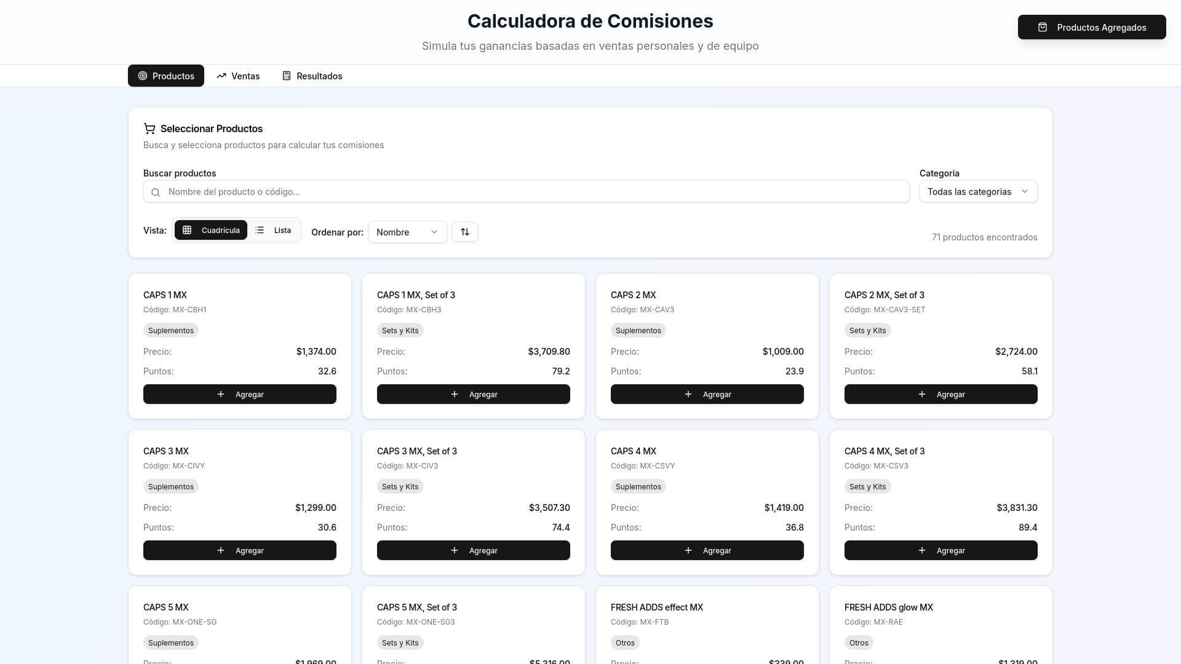Click the list lines icon for Lista view

(260, 231)
